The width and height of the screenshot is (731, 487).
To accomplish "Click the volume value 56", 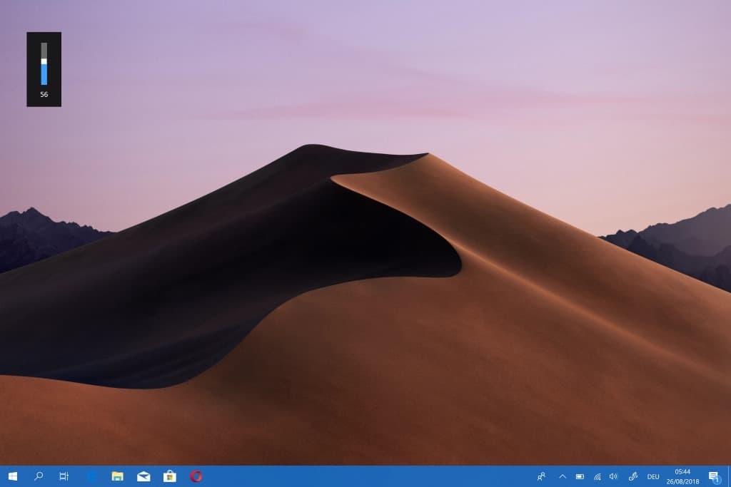I will tap(44, 95).
